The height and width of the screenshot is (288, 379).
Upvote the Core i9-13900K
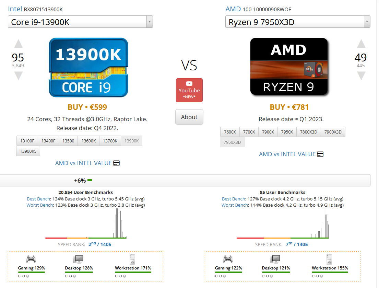click(19, 44)
